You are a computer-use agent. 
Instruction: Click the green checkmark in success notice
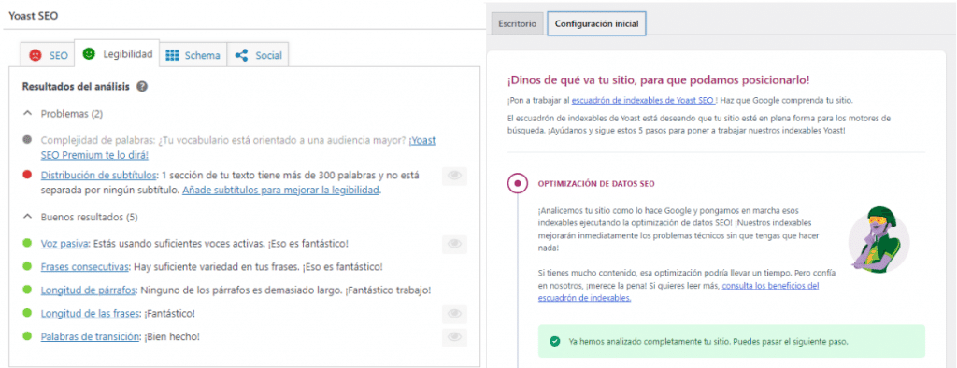point(554,341)
